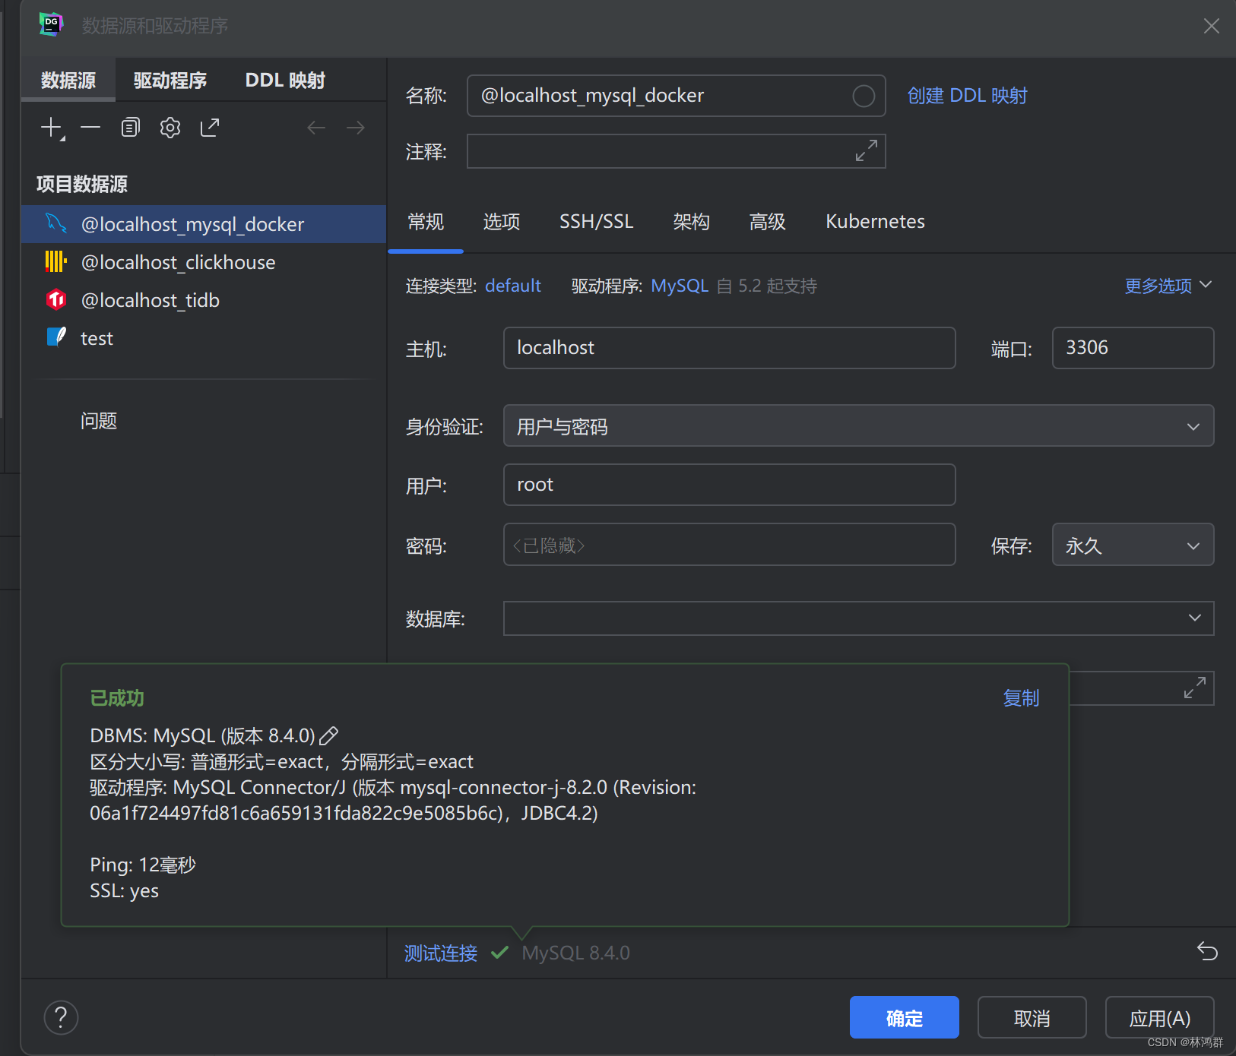Select @localhost_tidb data source
Screen dimensions: 1236x1056
[204, 300]
